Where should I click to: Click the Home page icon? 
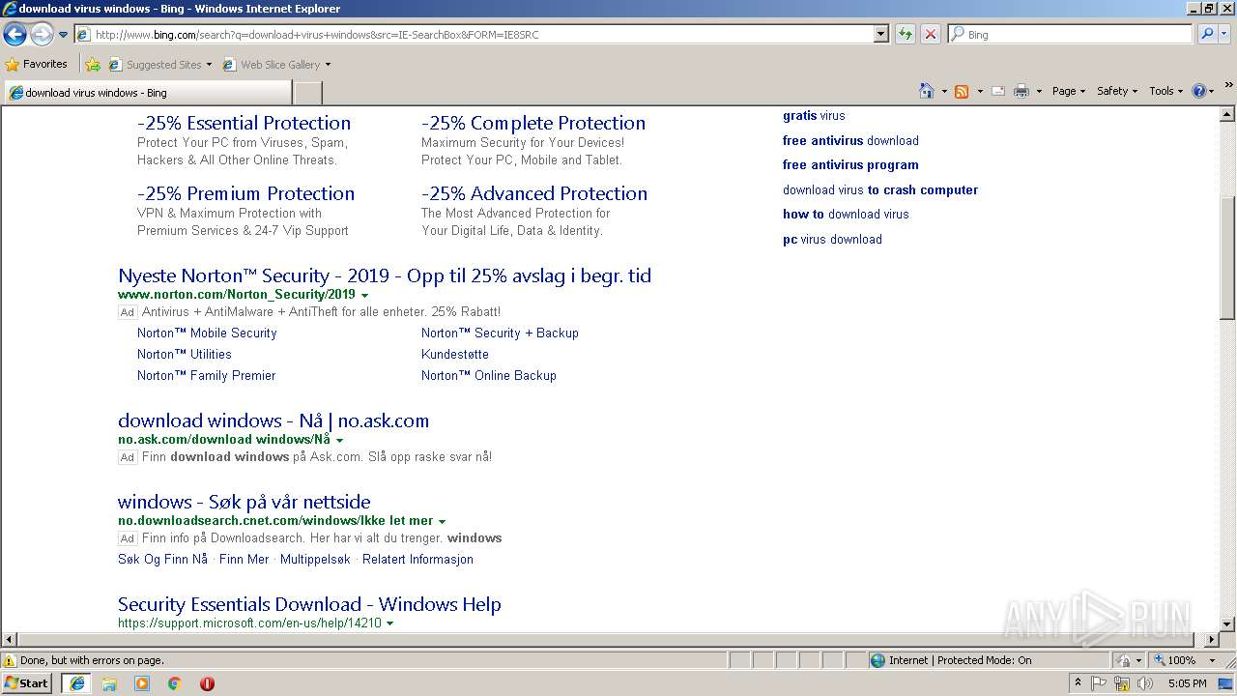[x=927, y=91]
